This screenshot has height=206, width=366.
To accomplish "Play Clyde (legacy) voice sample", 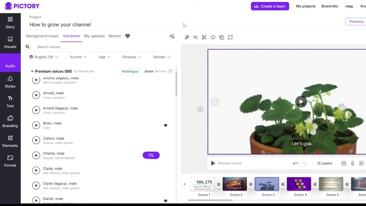I will pos(36,185).
